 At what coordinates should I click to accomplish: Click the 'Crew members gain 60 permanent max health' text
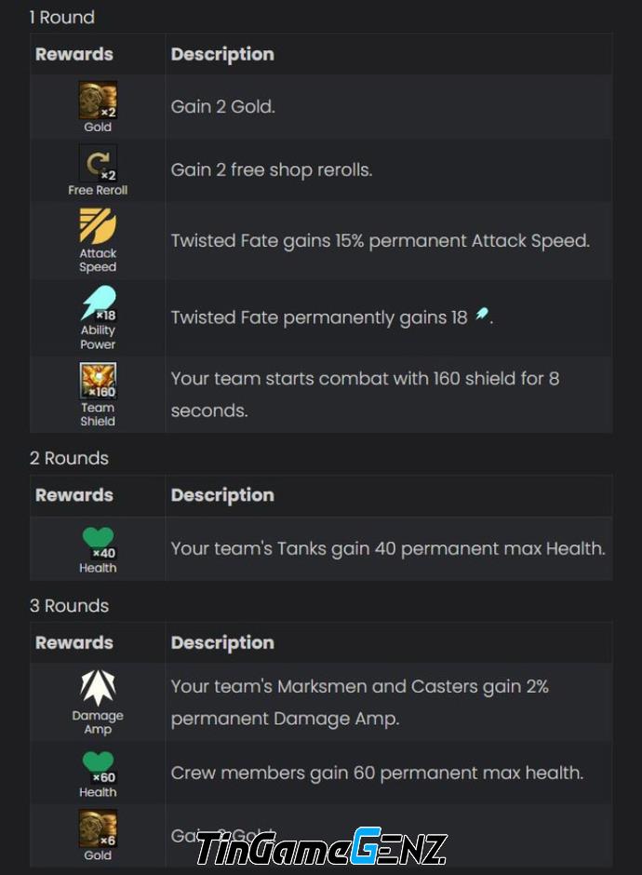click(x=377, y=773)
